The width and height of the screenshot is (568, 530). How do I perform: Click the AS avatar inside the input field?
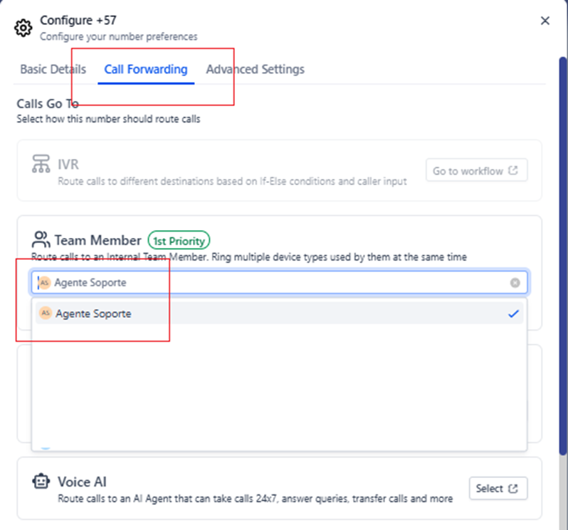click(x=45, y=283)
